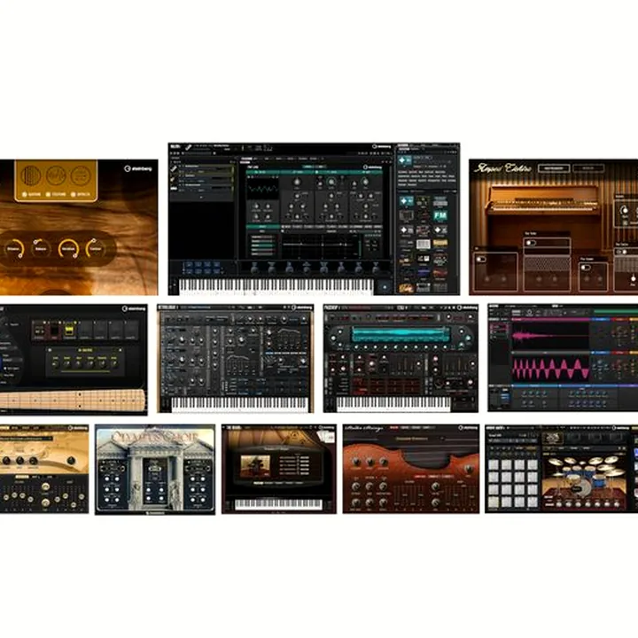Click the Retrologue piano keyboard
638x638 pixels.
coord(239,404)
